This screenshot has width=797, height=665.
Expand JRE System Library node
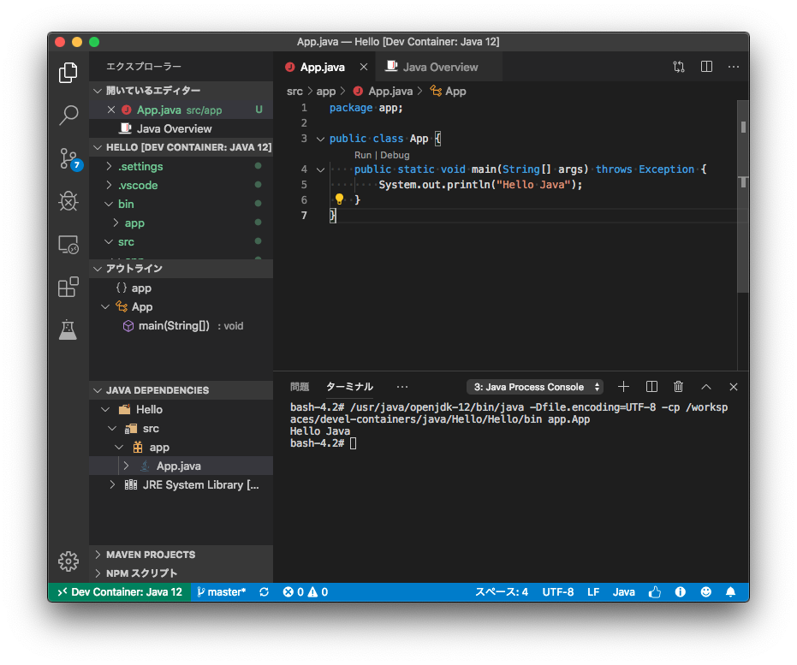click(112, 484)
